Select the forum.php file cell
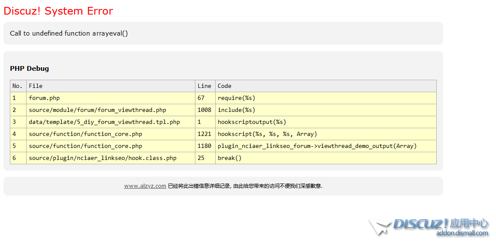Image resolution: width=496 pixels, height=244 pixels. 44,98
